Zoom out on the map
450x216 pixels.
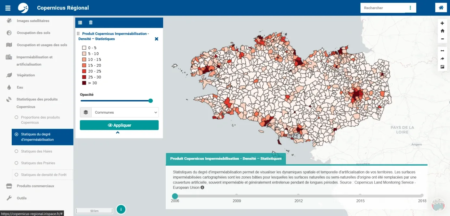pos(442,39)
